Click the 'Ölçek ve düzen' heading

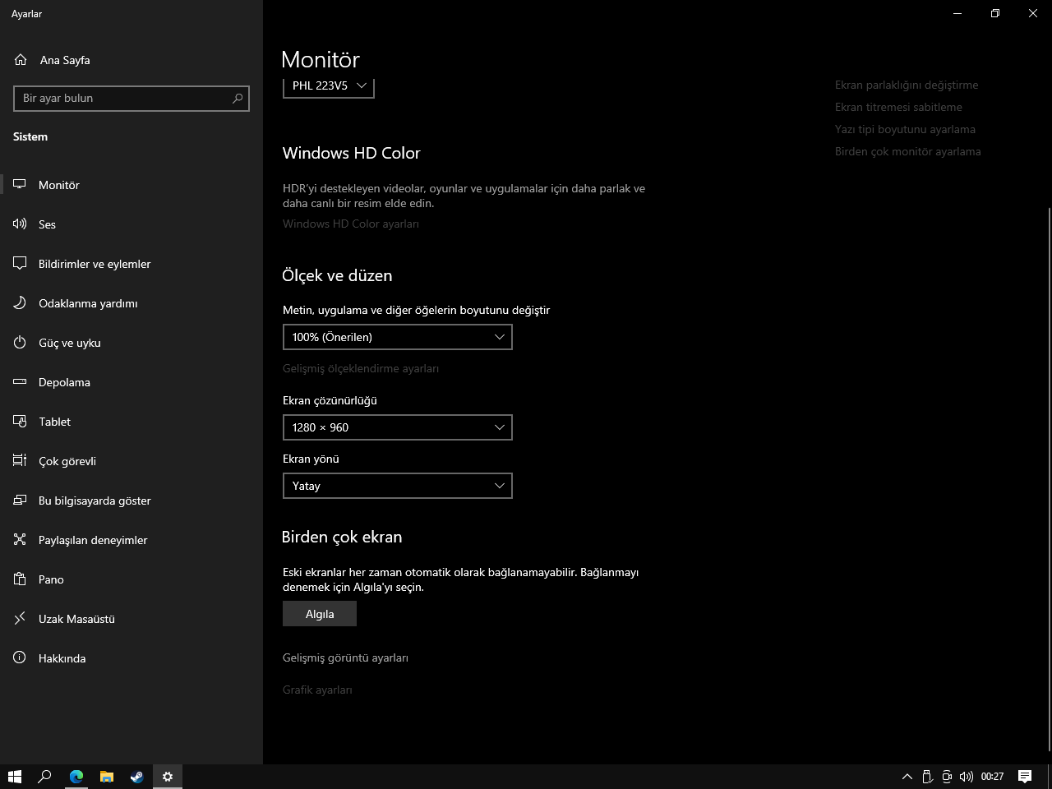coord(337,275)
